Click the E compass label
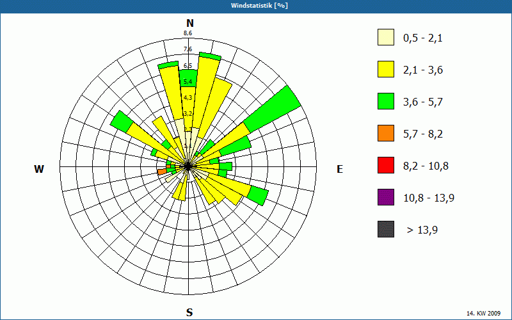512x320 pixels. [x=340, y=169]
